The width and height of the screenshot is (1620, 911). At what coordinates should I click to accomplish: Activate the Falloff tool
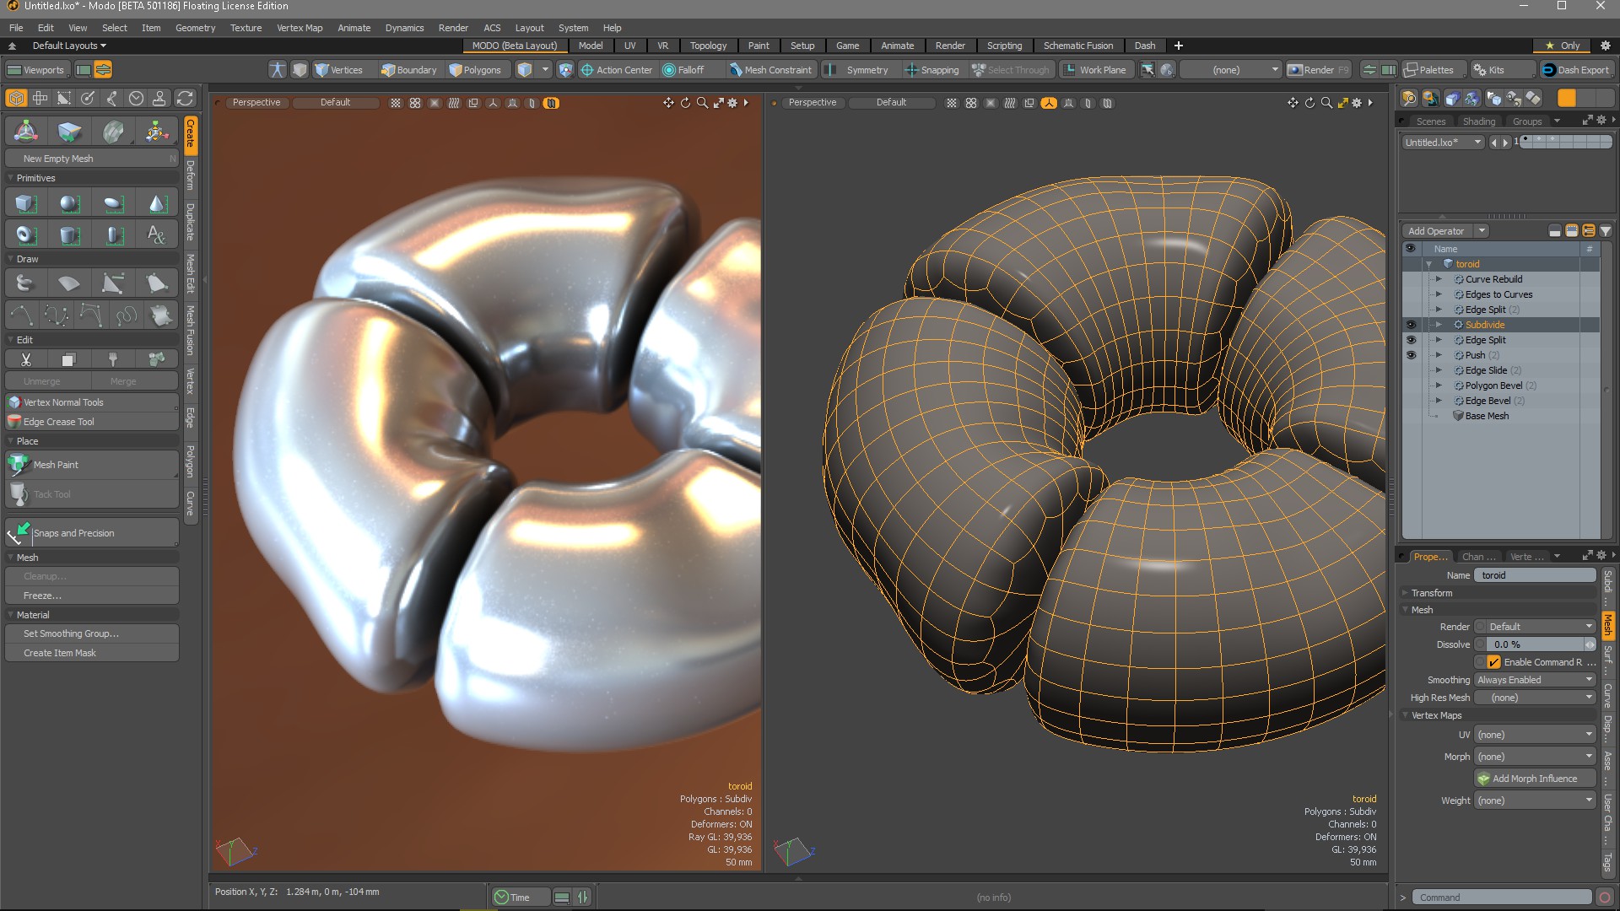click(690, 69)
